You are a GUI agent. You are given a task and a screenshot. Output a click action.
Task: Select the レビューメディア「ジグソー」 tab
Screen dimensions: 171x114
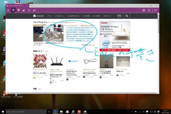(x=16, y=6)
